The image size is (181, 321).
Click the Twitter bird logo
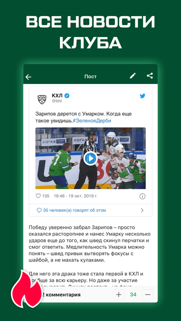pyautogui.click(x=143, y=96)
